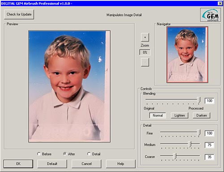Select the Before preview option

click(x=44, y=154)
